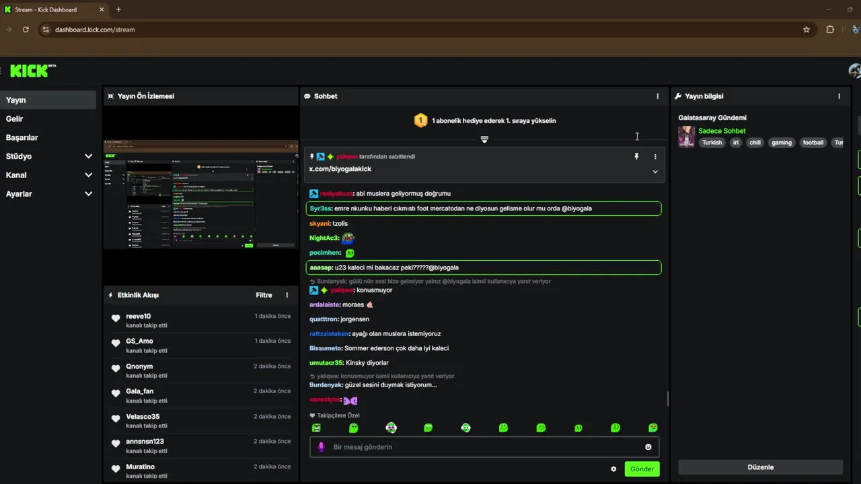The height and width of the screenshot is (484, 861).
Task: Expand the pinned message chevron
Action: pos(655,171)
